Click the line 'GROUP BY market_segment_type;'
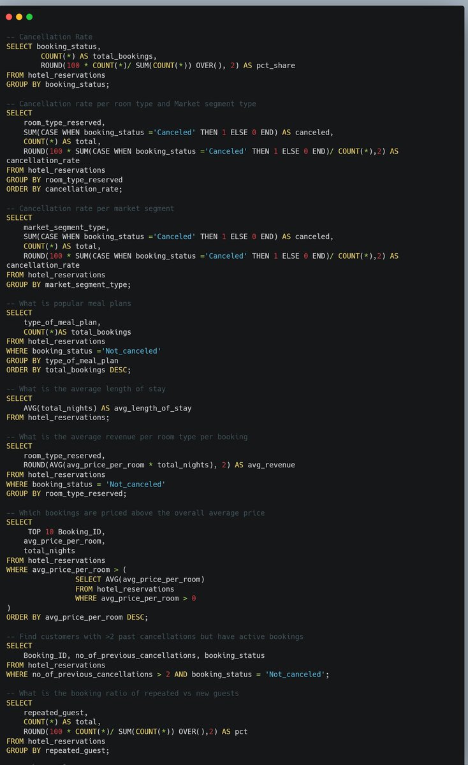The width and height of the screenshot is (468, 765). 69,284
